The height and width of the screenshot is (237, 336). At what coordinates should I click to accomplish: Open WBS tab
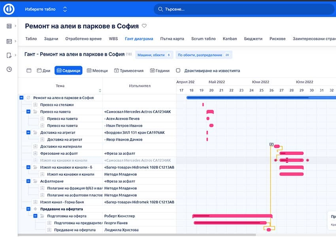113,39
